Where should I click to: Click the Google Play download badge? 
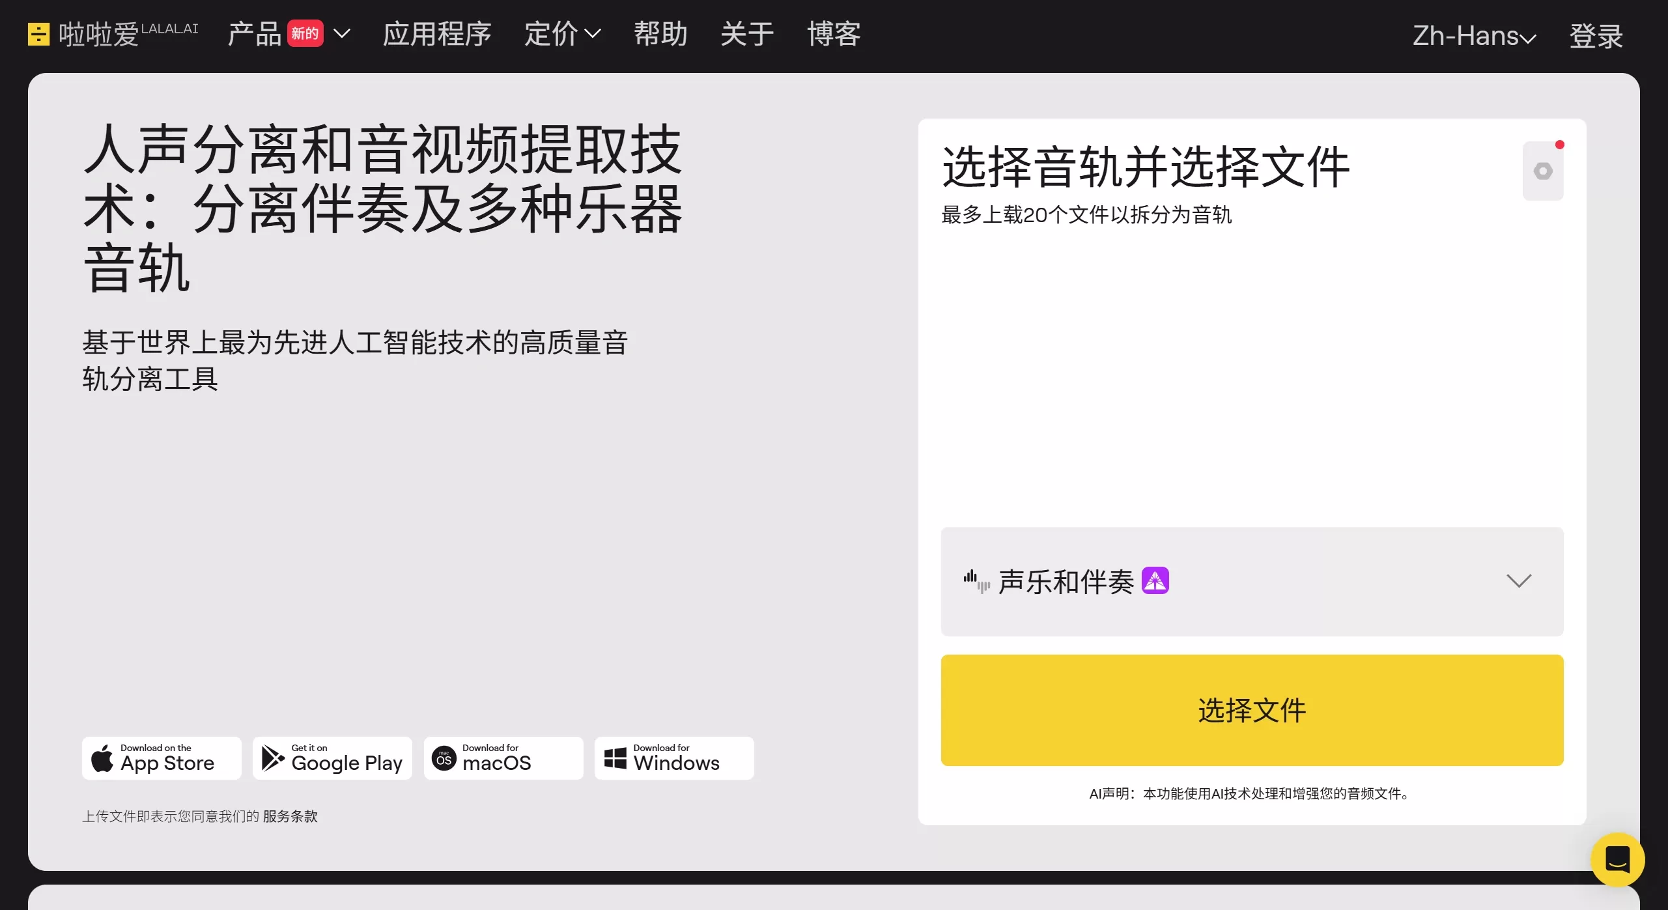click(332, 758)
